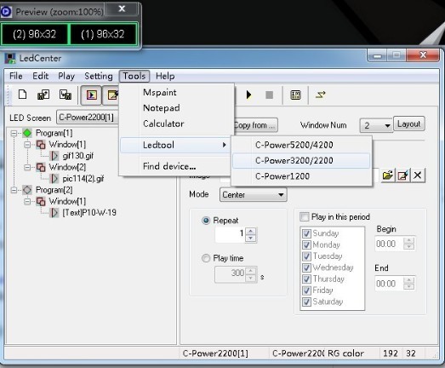Select the [Text]P10-W-19 tree item

pos(89,213)
